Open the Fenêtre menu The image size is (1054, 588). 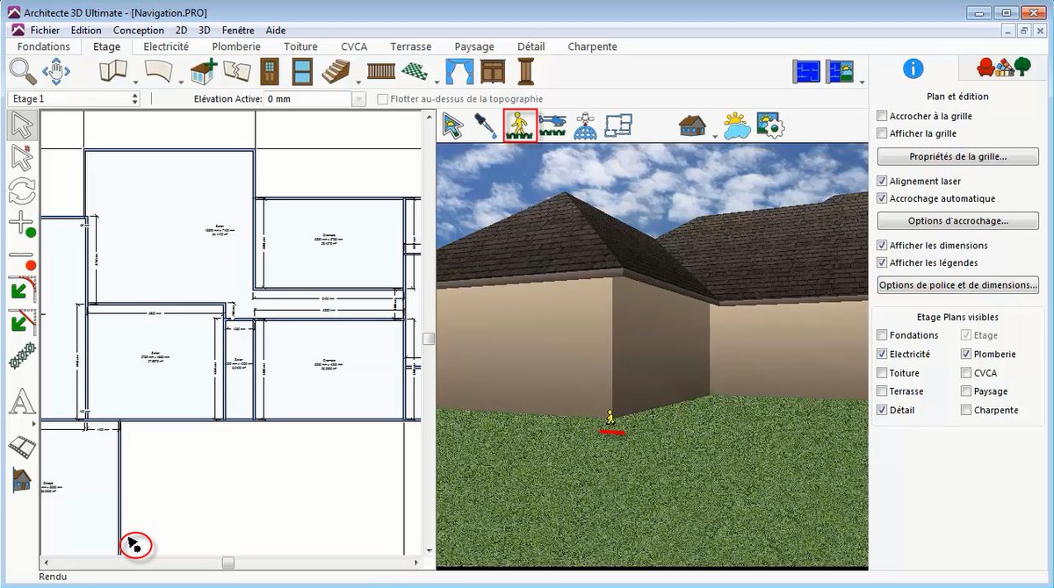(x=238, y=30)
